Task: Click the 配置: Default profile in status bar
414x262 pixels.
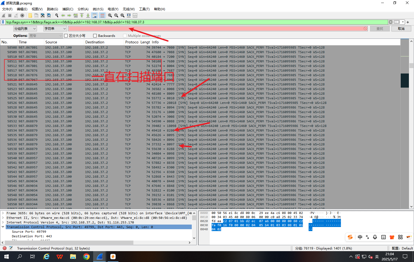Action: tap(402, 248)
